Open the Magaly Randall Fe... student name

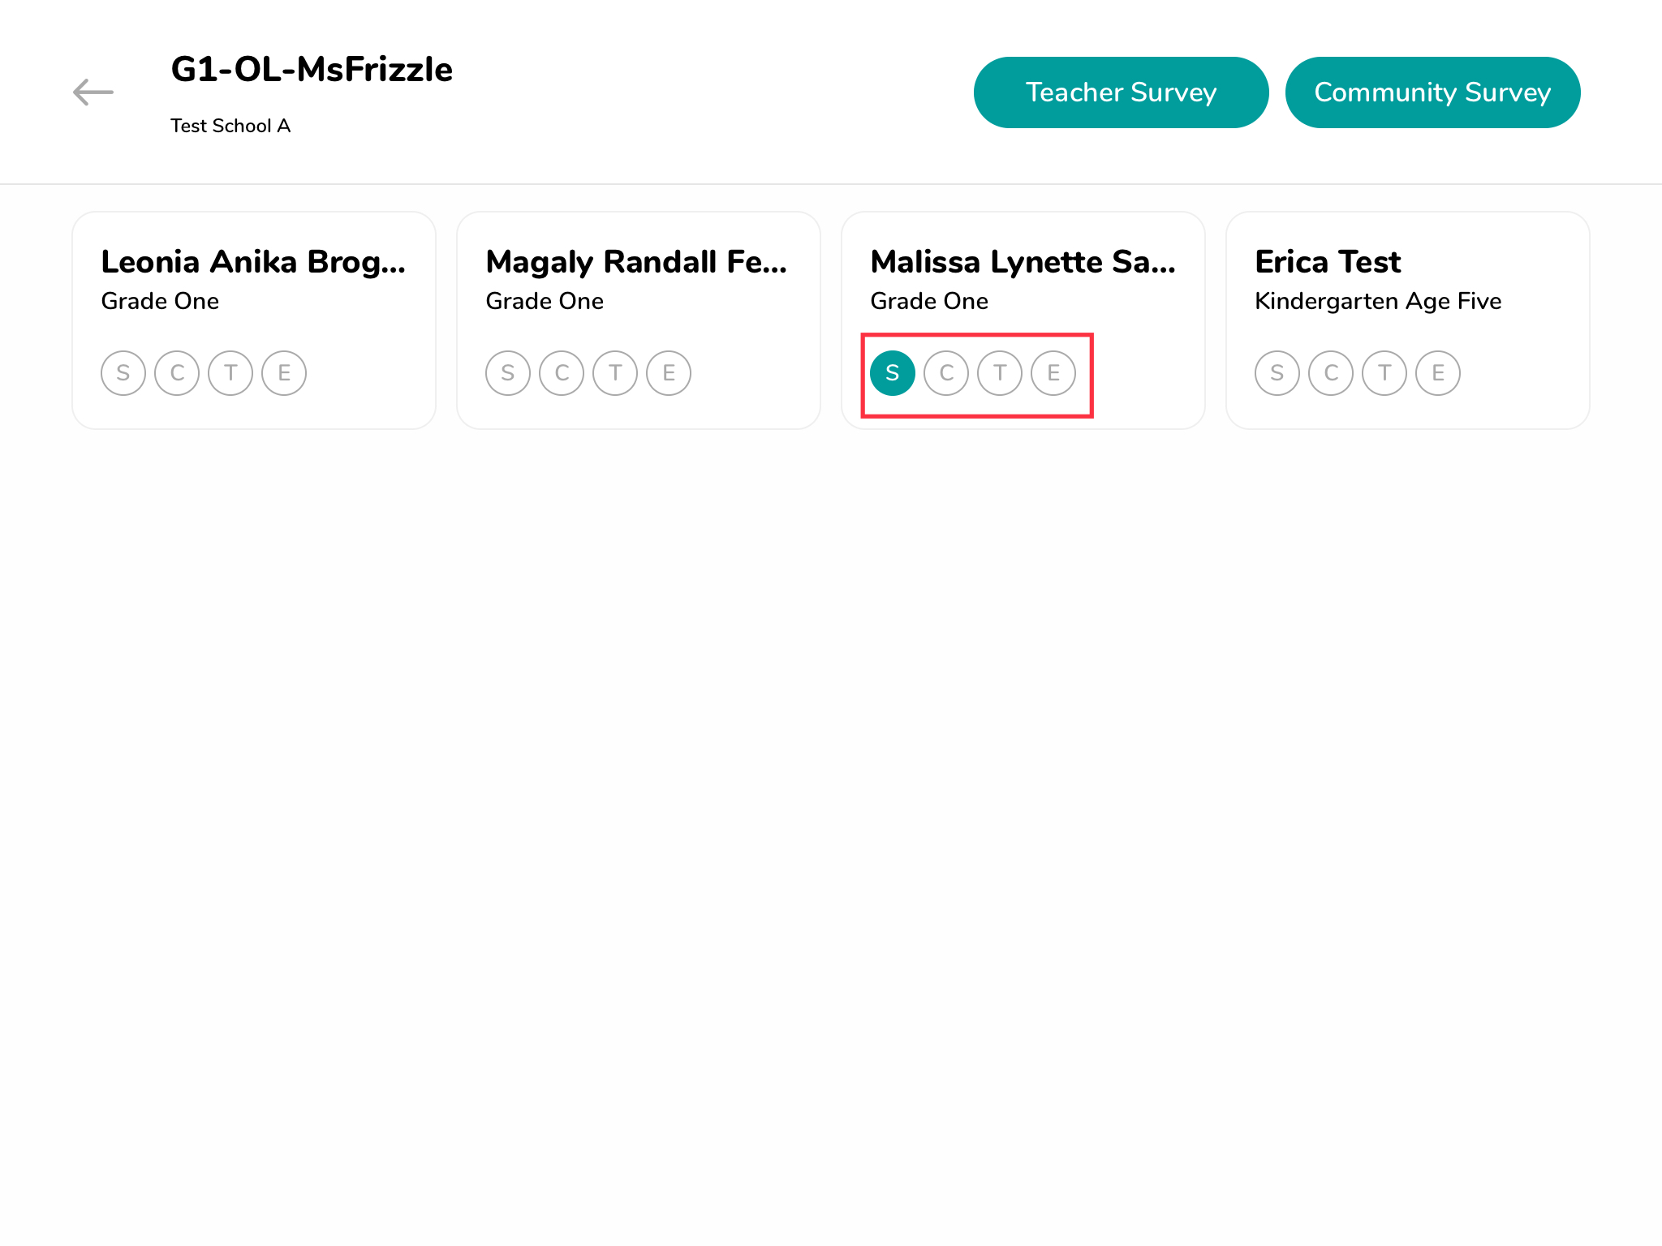(637, 262)
